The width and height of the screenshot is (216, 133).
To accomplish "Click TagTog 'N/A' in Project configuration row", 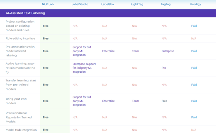I will tap(164, 26).
